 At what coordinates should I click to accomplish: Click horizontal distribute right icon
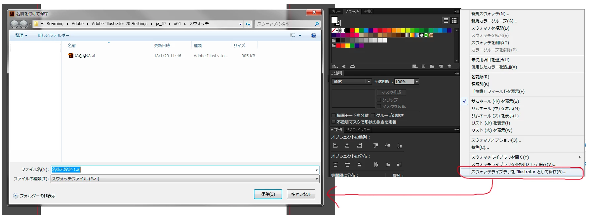pyautogui.click(x=400, y=165)
